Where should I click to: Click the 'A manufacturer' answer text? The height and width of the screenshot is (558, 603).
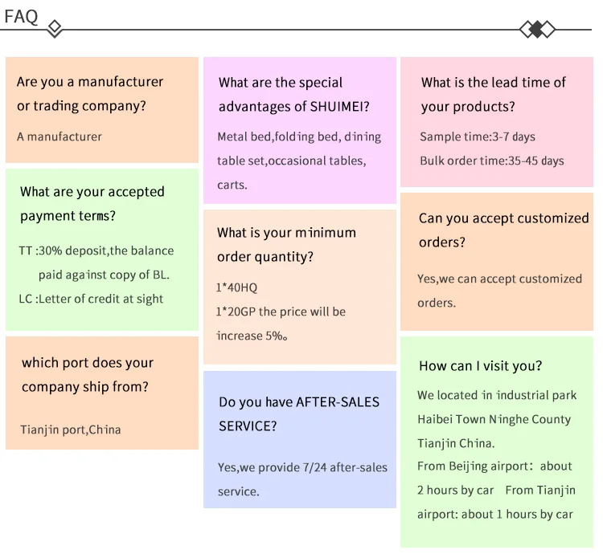(x=59, y=136)
